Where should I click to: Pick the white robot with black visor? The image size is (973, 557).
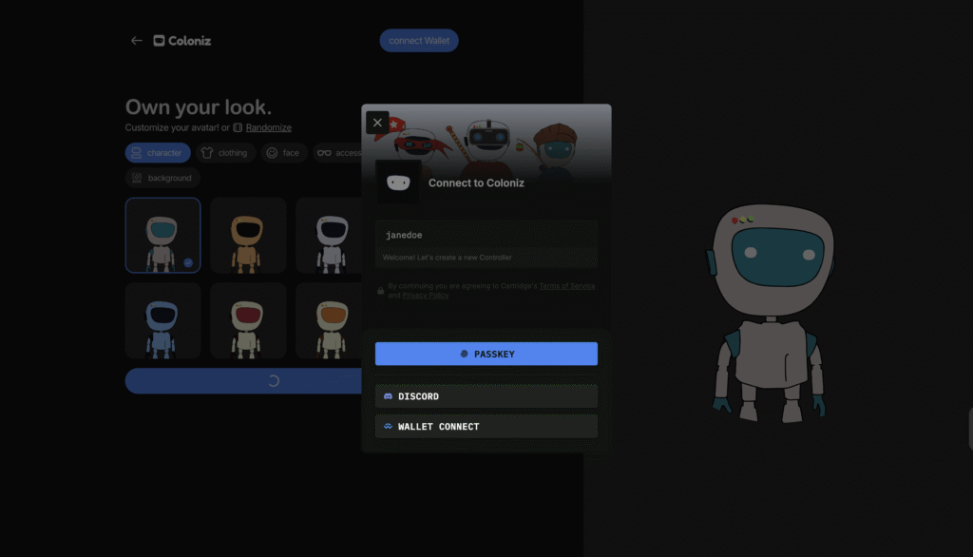(330, 236)
